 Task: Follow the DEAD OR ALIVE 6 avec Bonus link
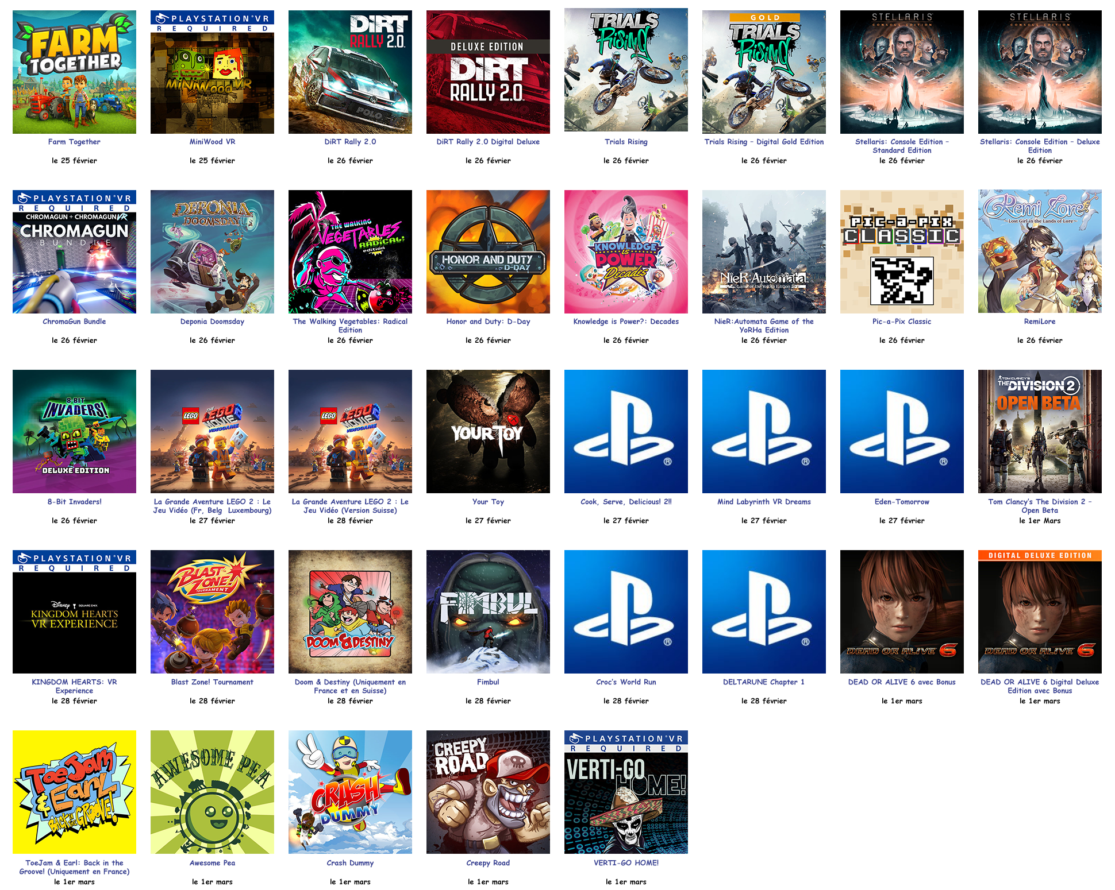pos(902,682)
